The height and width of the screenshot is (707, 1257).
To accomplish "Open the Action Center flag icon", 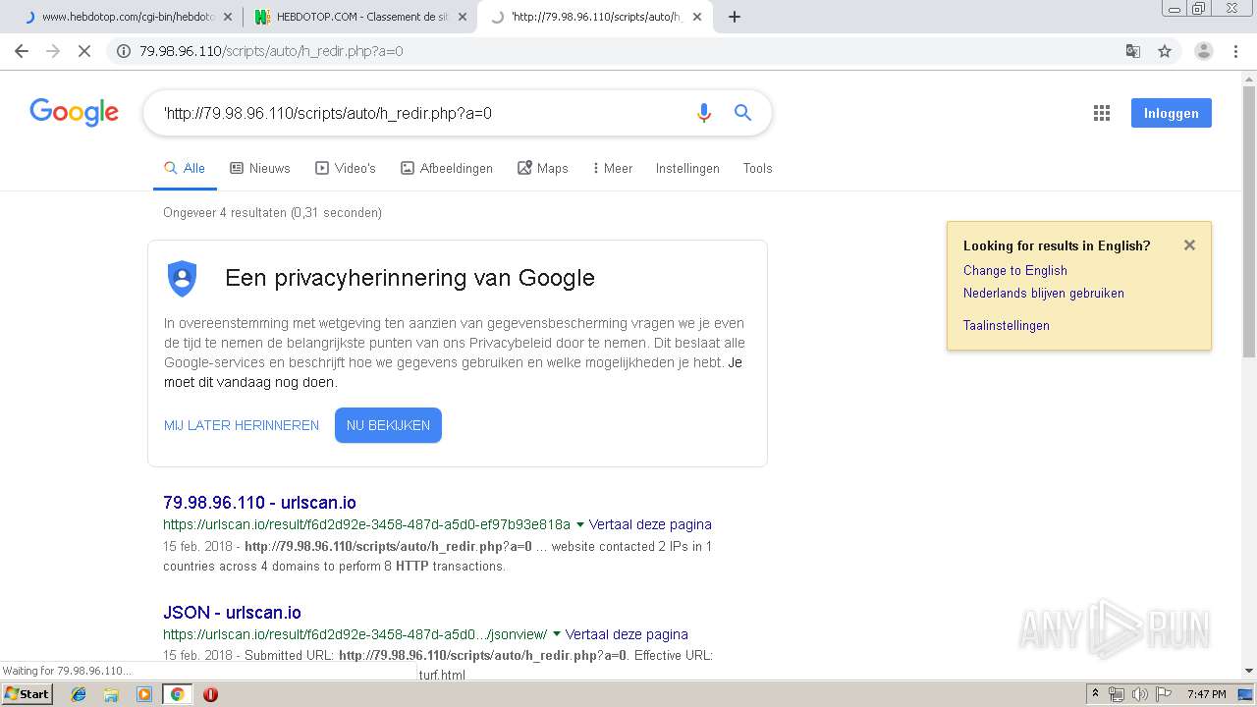I will click(x=1163, y=694).
